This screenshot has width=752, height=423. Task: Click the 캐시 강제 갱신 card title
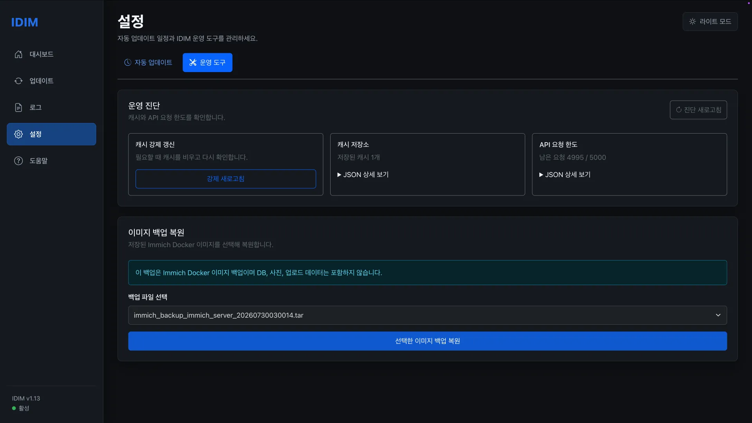point(155,145)
